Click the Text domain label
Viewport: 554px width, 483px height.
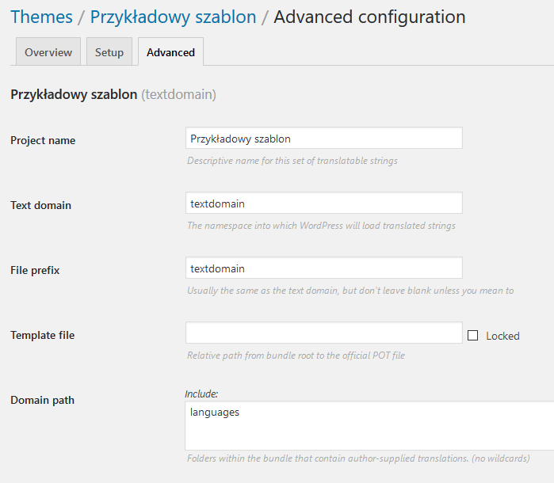(x=40, y=205)
